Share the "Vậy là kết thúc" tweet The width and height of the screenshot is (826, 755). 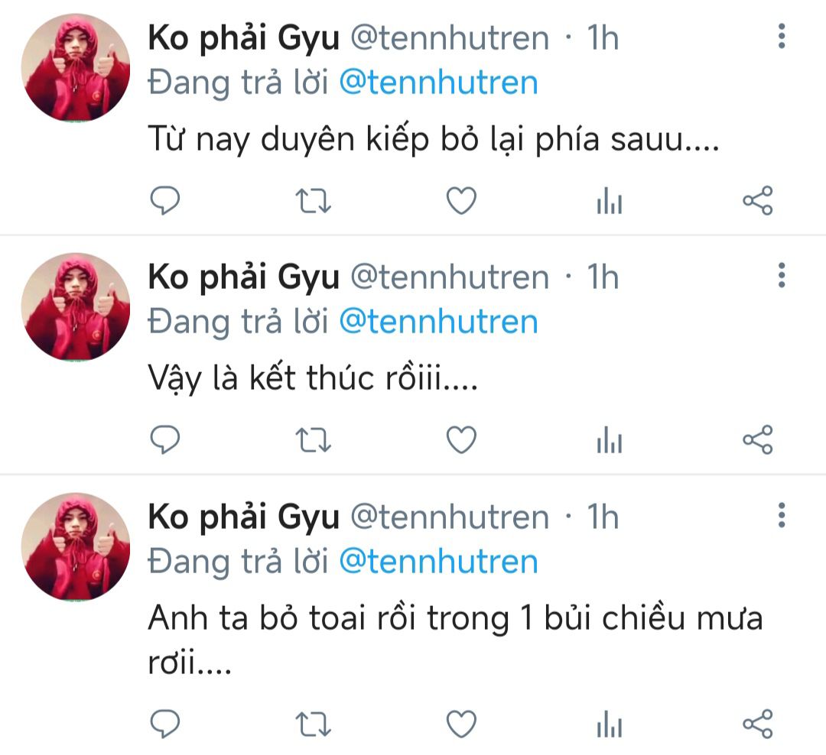[758, 439]
